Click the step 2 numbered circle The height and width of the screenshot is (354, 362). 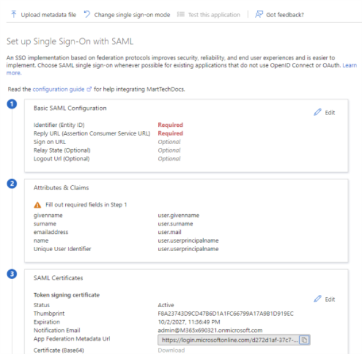pyautogui.click(x=12, y=184)
